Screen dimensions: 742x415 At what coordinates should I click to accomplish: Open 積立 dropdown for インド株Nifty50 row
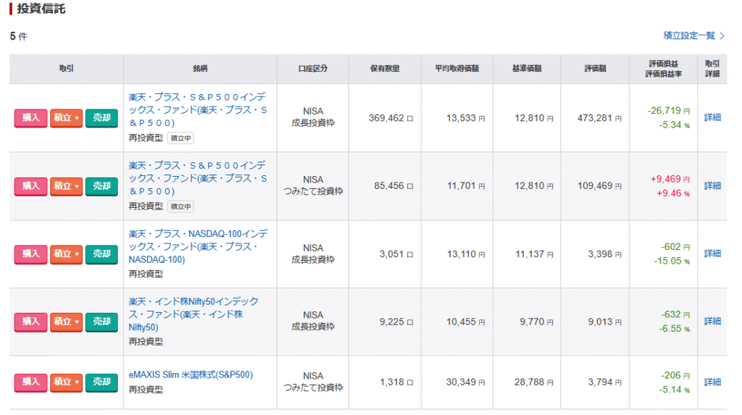click(x=66, y=322)
